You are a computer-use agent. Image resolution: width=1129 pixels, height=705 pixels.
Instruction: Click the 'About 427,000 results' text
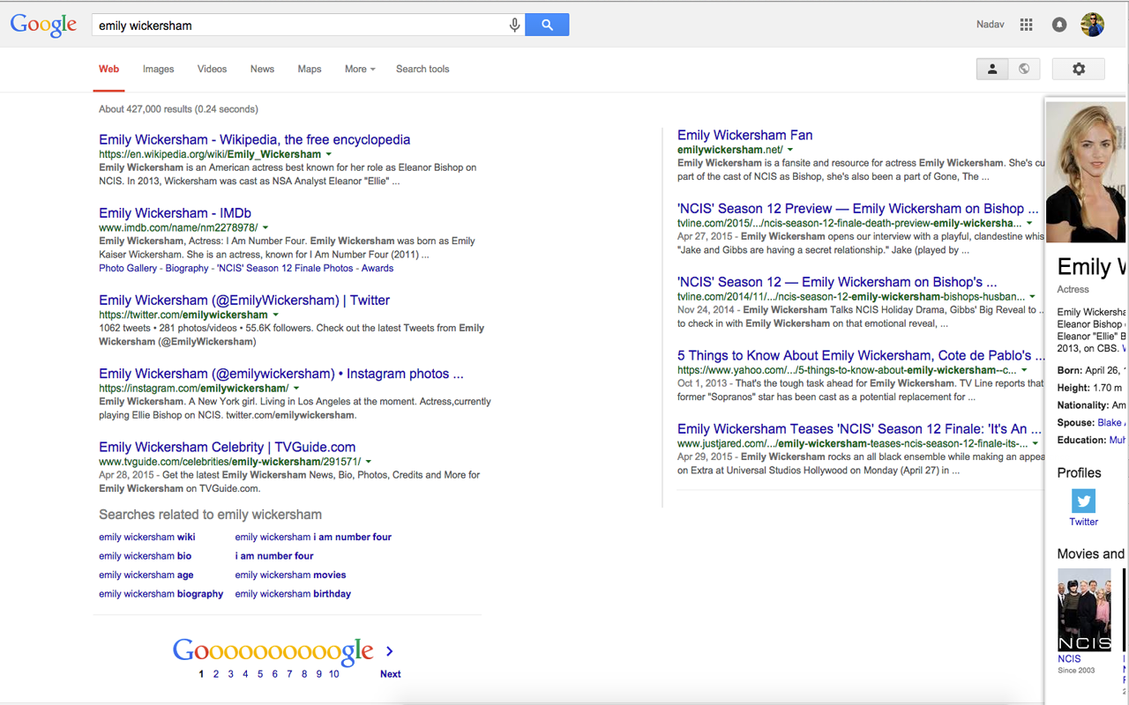tap(178, 109)
